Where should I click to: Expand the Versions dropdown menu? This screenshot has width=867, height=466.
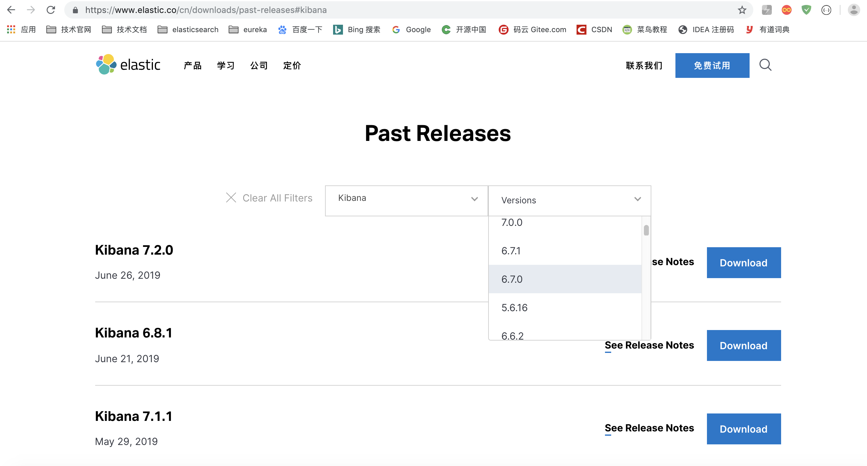point(569,200)
